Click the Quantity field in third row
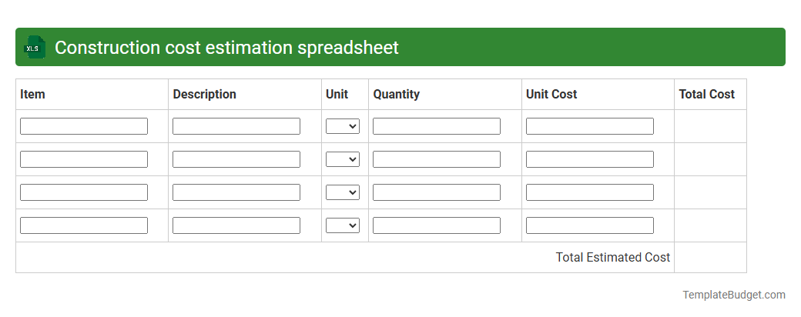This screenshot has width=801, height=317. [437, 192]
